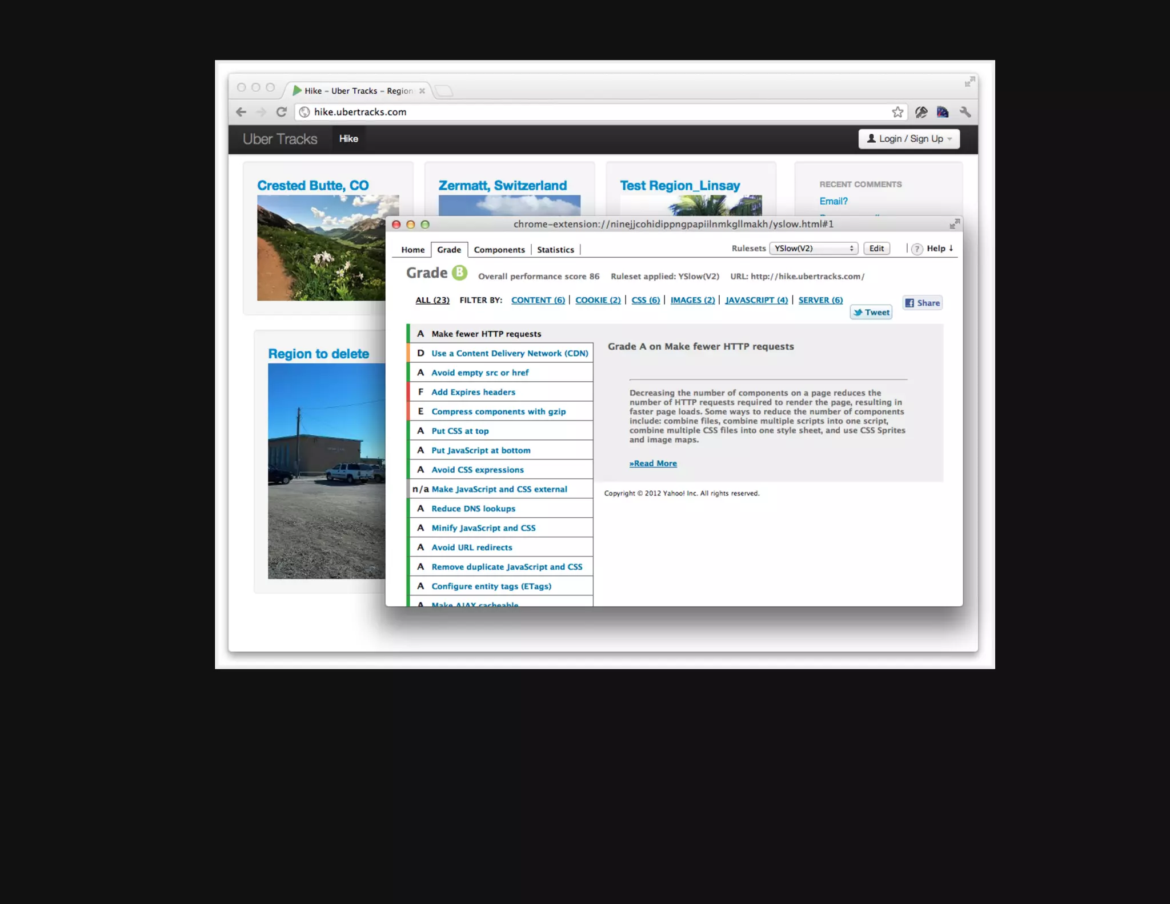
Task: Click the YSlow extension toolbar icon
Action: click(943, 112)
